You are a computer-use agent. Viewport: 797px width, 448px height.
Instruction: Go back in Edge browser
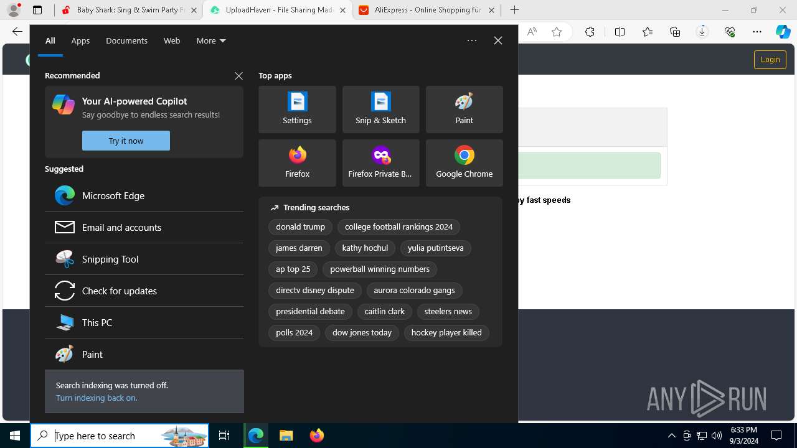pyautogui.click(x=17, y=32)
